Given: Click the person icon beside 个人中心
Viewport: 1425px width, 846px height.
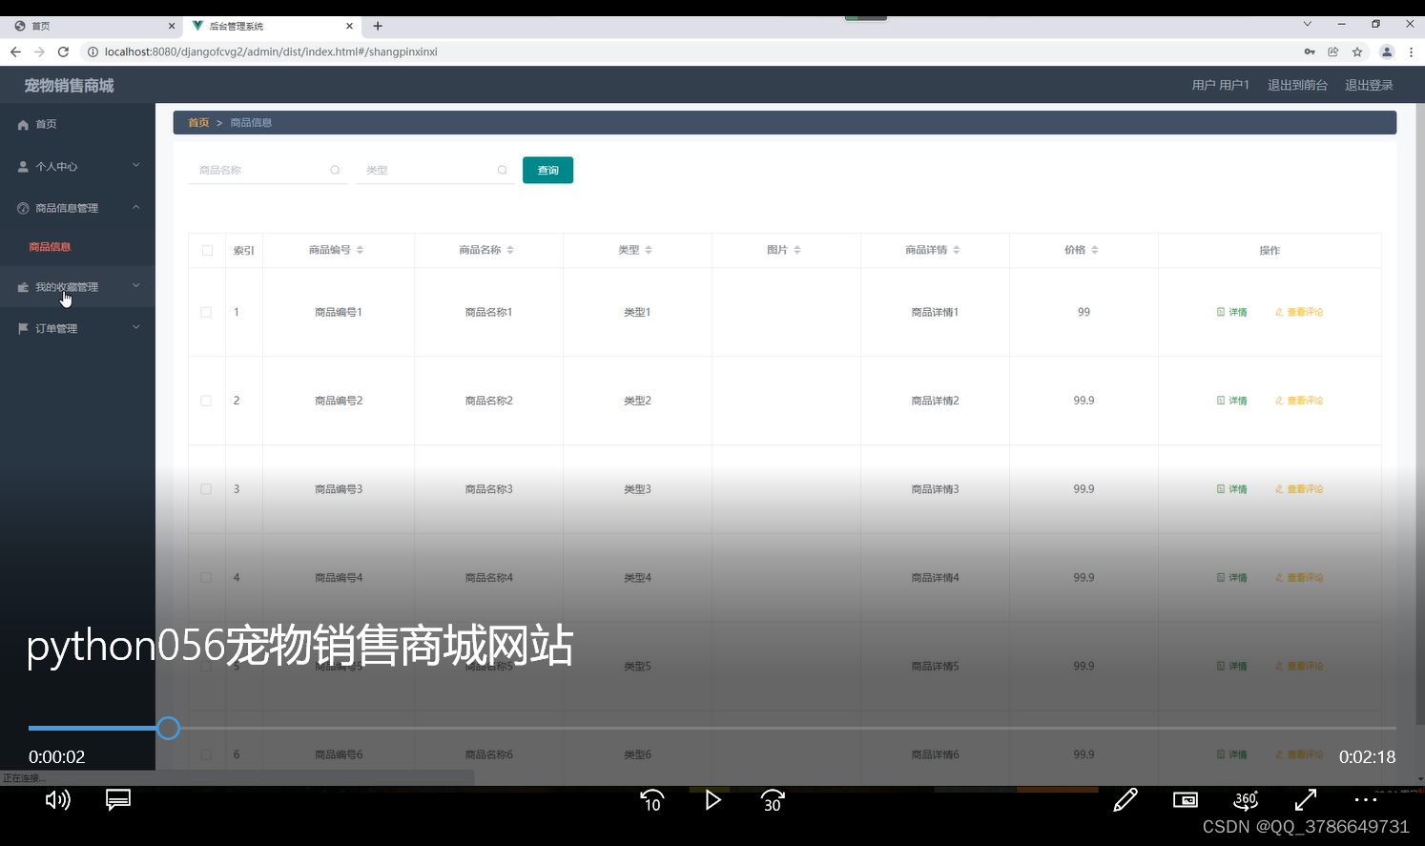Looking at the screenshot, I should click(x=23, y=166).
